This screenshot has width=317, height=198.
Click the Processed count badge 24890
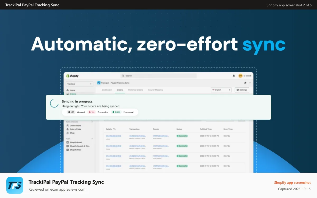click(116, 112)
